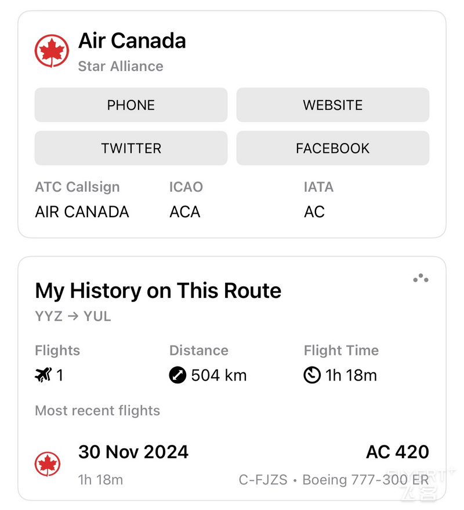This screenshot has width=464, height=510.
Task: Tap the YYZ → YUL route label
Action: click(72, 316)
